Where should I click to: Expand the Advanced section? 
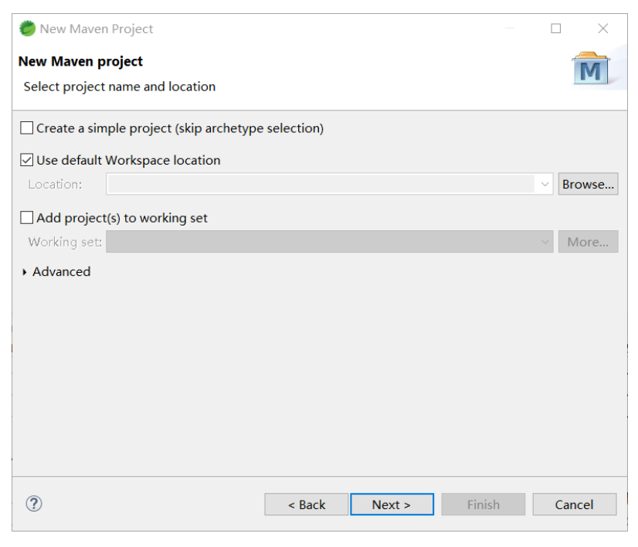[25, 272]
